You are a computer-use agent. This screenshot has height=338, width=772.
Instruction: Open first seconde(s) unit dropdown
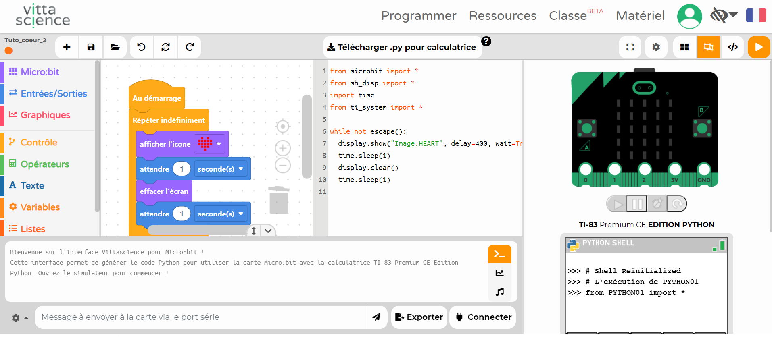click(x=220, y=169)
